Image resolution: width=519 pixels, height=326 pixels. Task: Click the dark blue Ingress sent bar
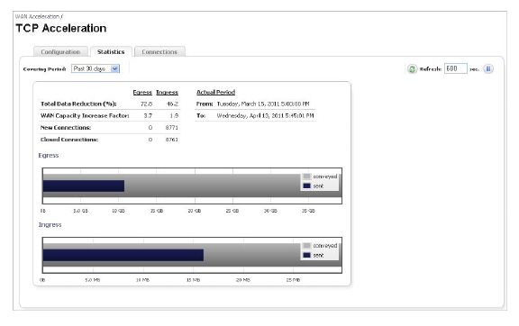click(123, 255)
